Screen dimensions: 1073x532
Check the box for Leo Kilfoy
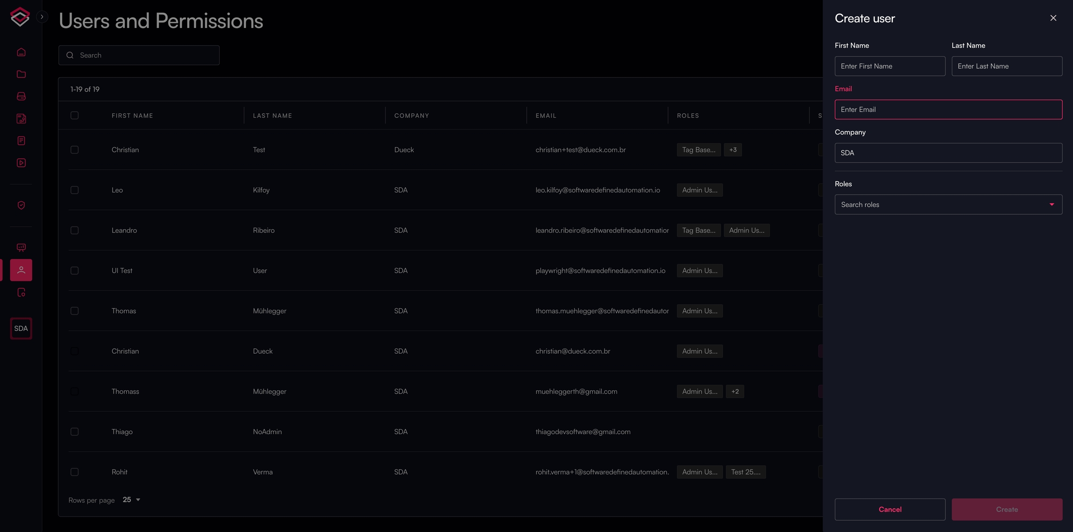(75, 190)
